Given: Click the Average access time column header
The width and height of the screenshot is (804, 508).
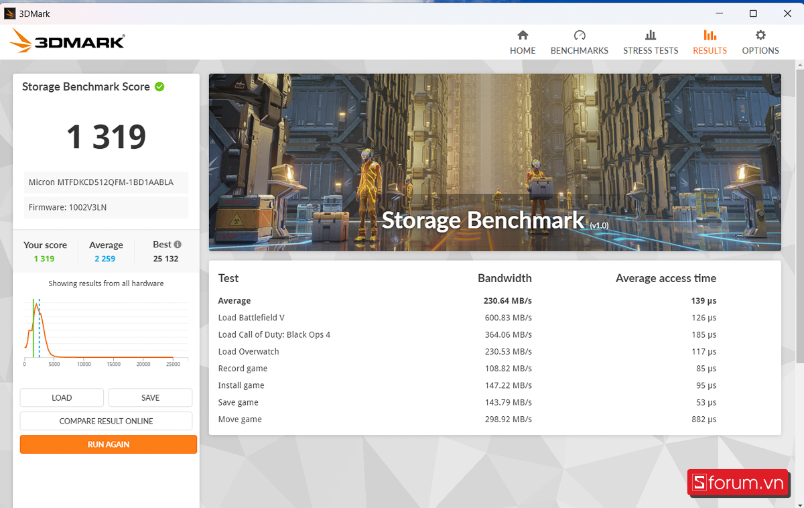Looking at the screenshot, I should click(x=666, y=278).
